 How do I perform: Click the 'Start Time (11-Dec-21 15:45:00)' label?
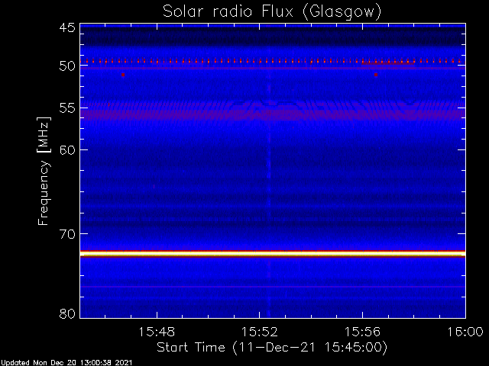(x=272, y=348)
